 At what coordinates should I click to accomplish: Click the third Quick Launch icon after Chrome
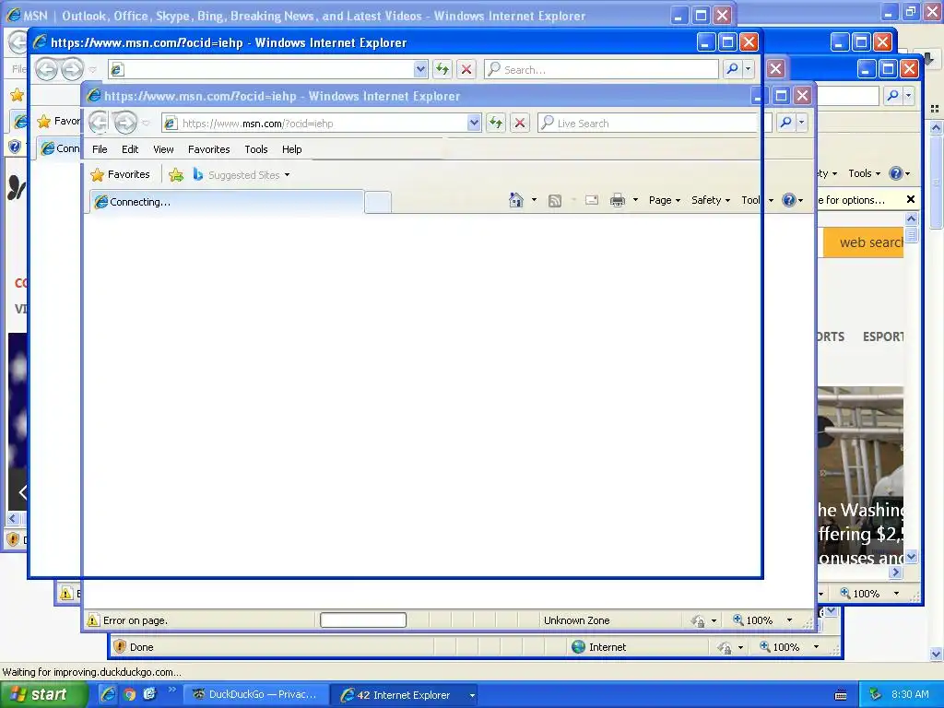pyautogui.click(x=149, y=694)
